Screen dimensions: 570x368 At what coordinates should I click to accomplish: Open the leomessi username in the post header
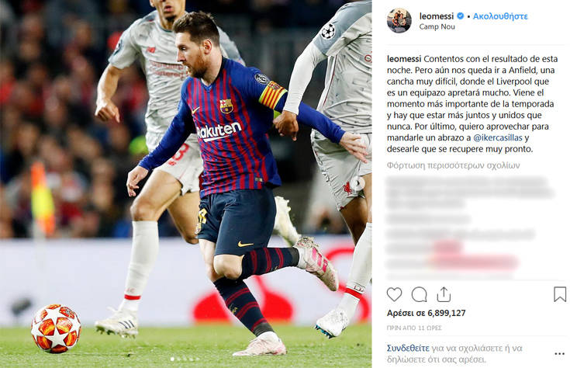pos(436,16)
